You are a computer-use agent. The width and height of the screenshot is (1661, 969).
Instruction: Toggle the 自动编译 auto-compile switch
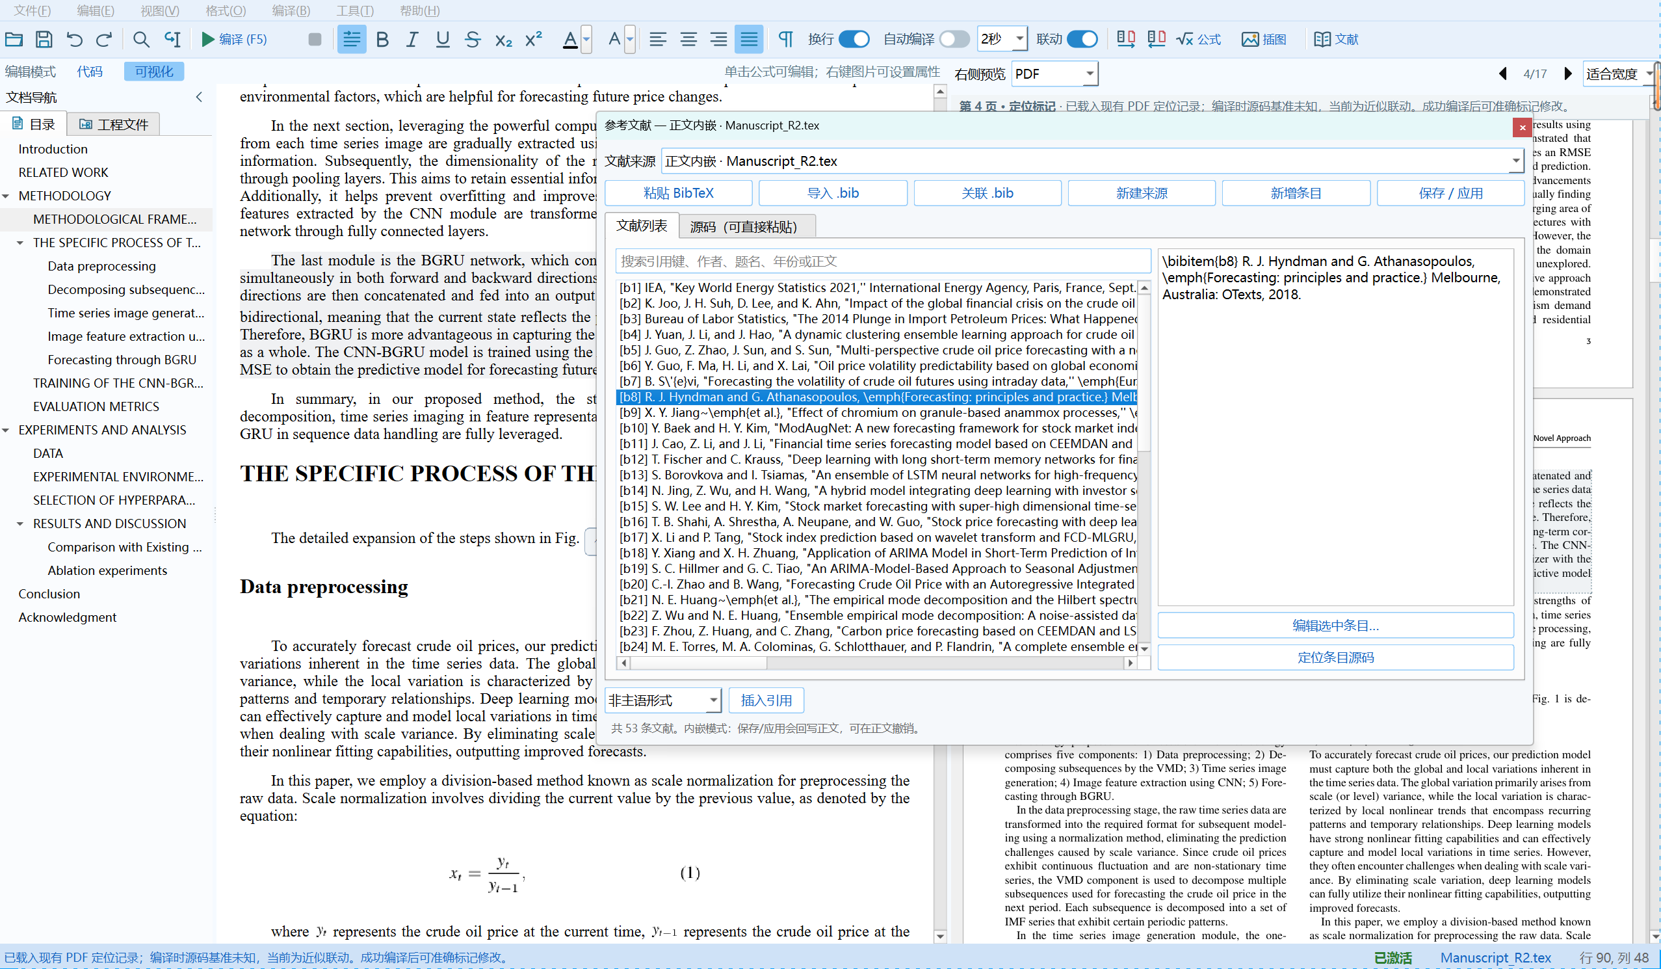(954, 39)
